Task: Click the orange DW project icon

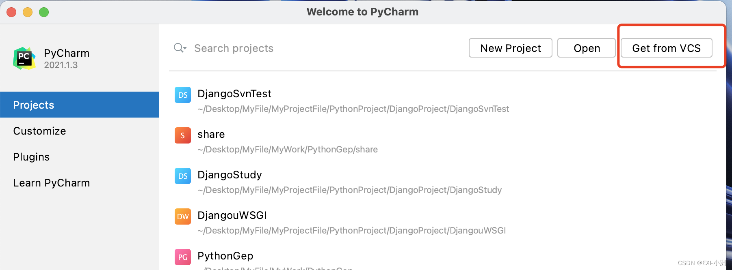Action: (183, 216)
